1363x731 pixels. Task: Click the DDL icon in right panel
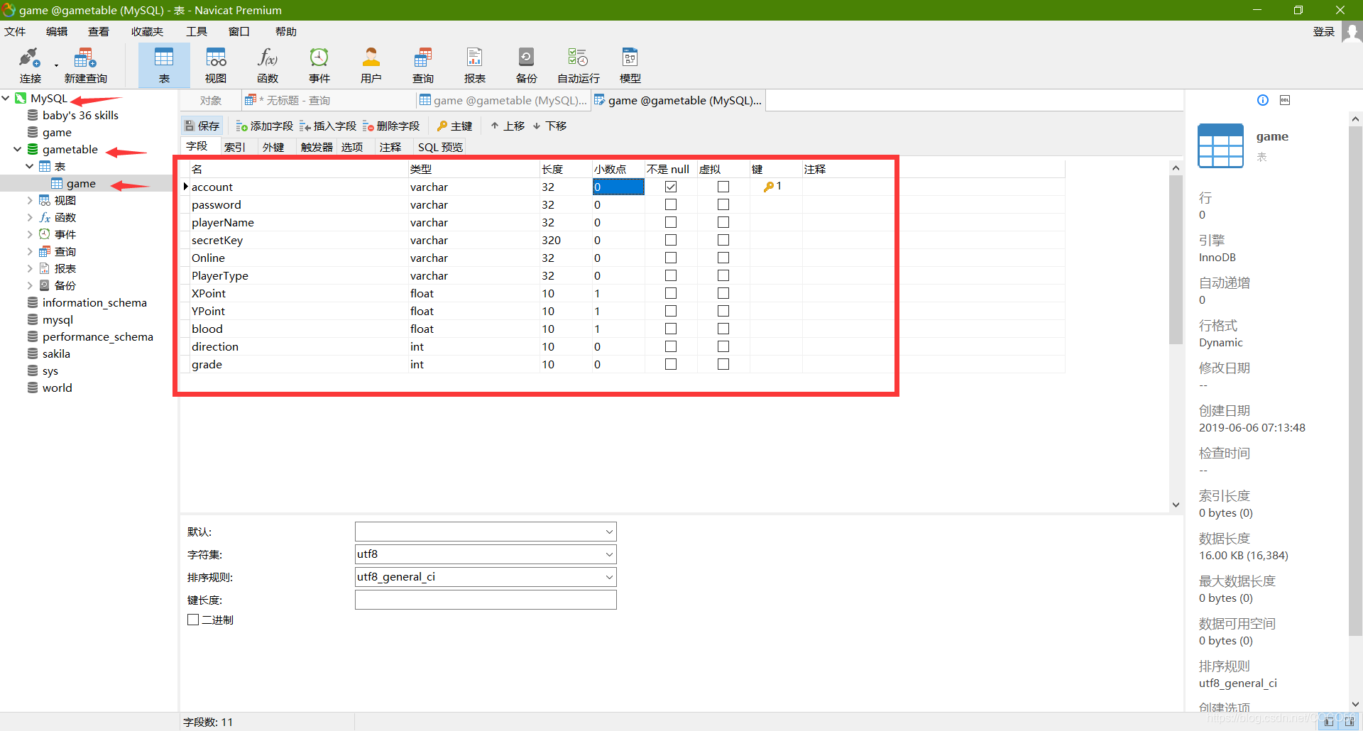[x=1285, y=100]
